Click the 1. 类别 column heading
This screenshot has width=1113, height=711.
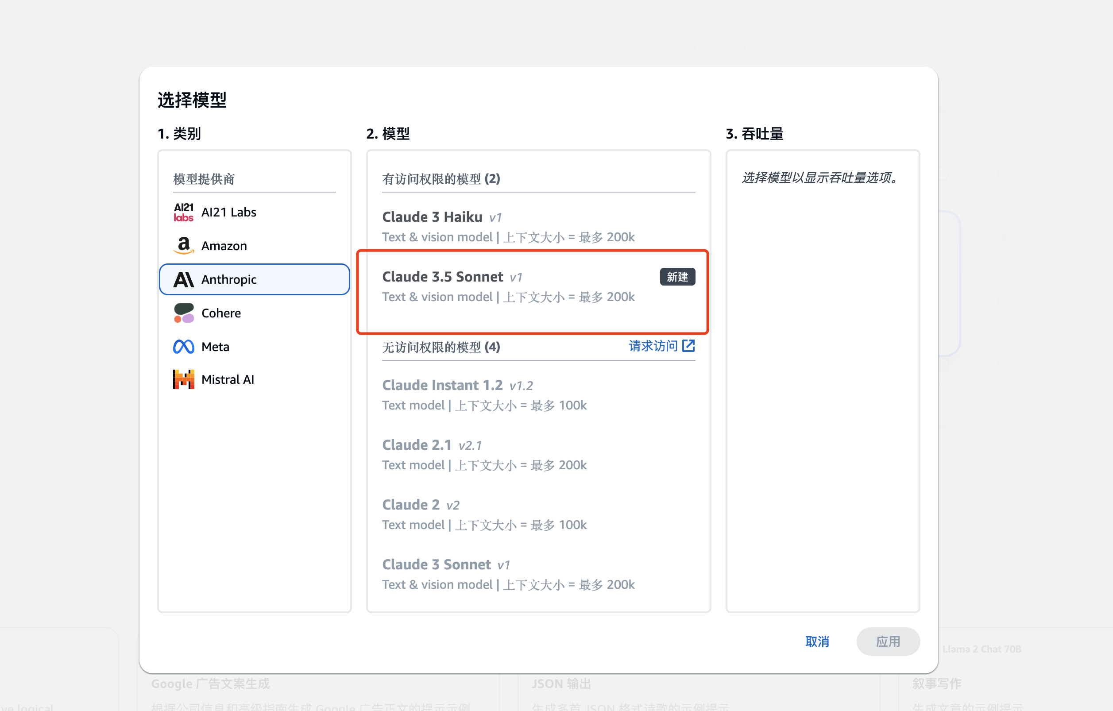click(179, 134)
